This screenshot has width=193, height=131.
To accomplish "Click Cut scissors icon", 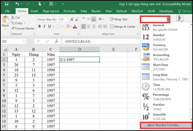I will coord(13,17).
